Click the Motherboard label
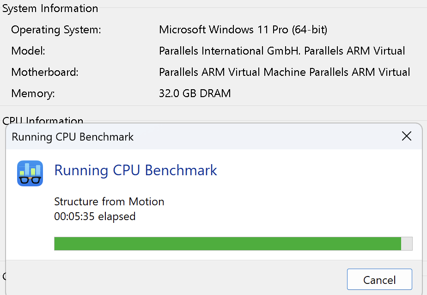 (x=45, y=72)
